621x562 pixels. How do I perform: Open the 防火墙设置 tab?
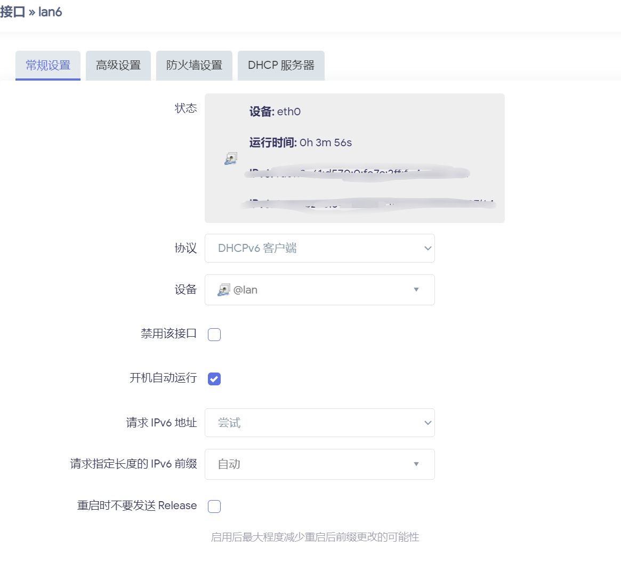(x=194, y=66)
